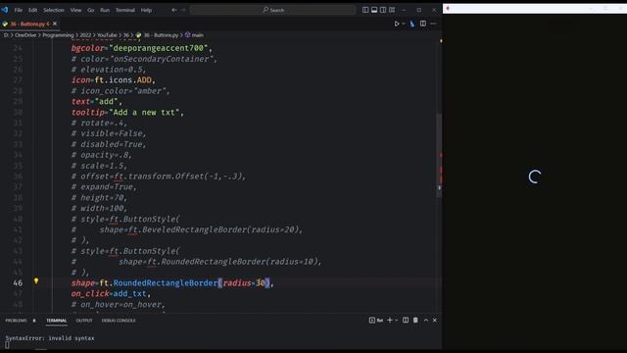
Task: Toggle the secondary side bar layout icon
Action: 383,10
